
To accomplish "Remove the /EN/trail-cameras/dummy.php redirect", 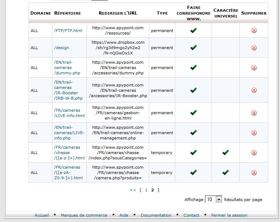I will (x=254, y=68).
